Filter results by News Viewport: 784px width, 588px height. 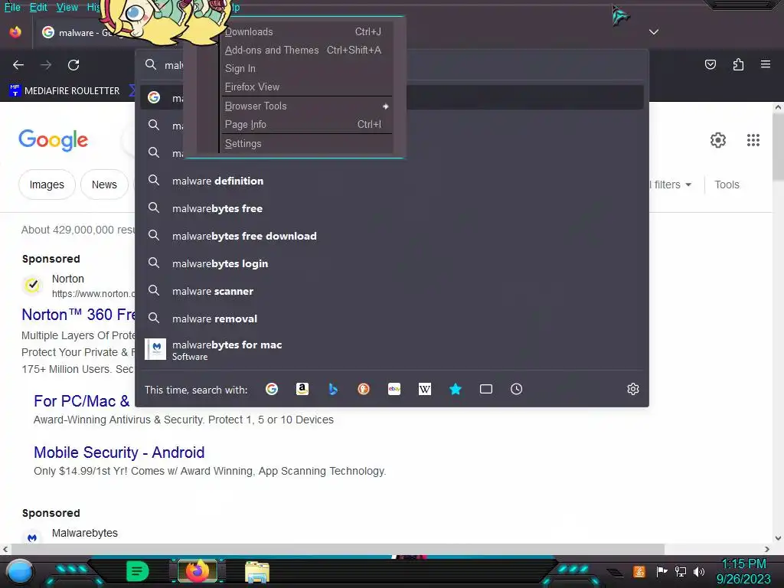[x=104, y=185]
